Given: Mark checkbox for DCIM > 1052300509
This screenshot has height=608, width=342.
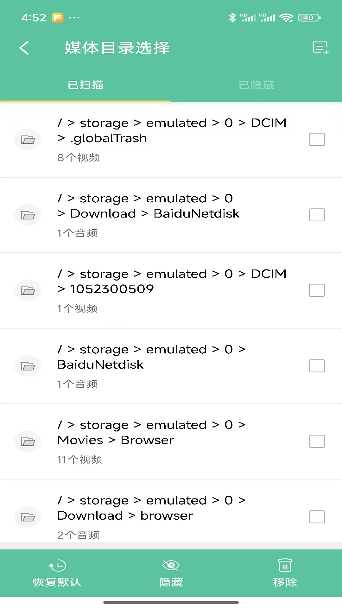Looking at the screenshot, I should coord(317,290).
